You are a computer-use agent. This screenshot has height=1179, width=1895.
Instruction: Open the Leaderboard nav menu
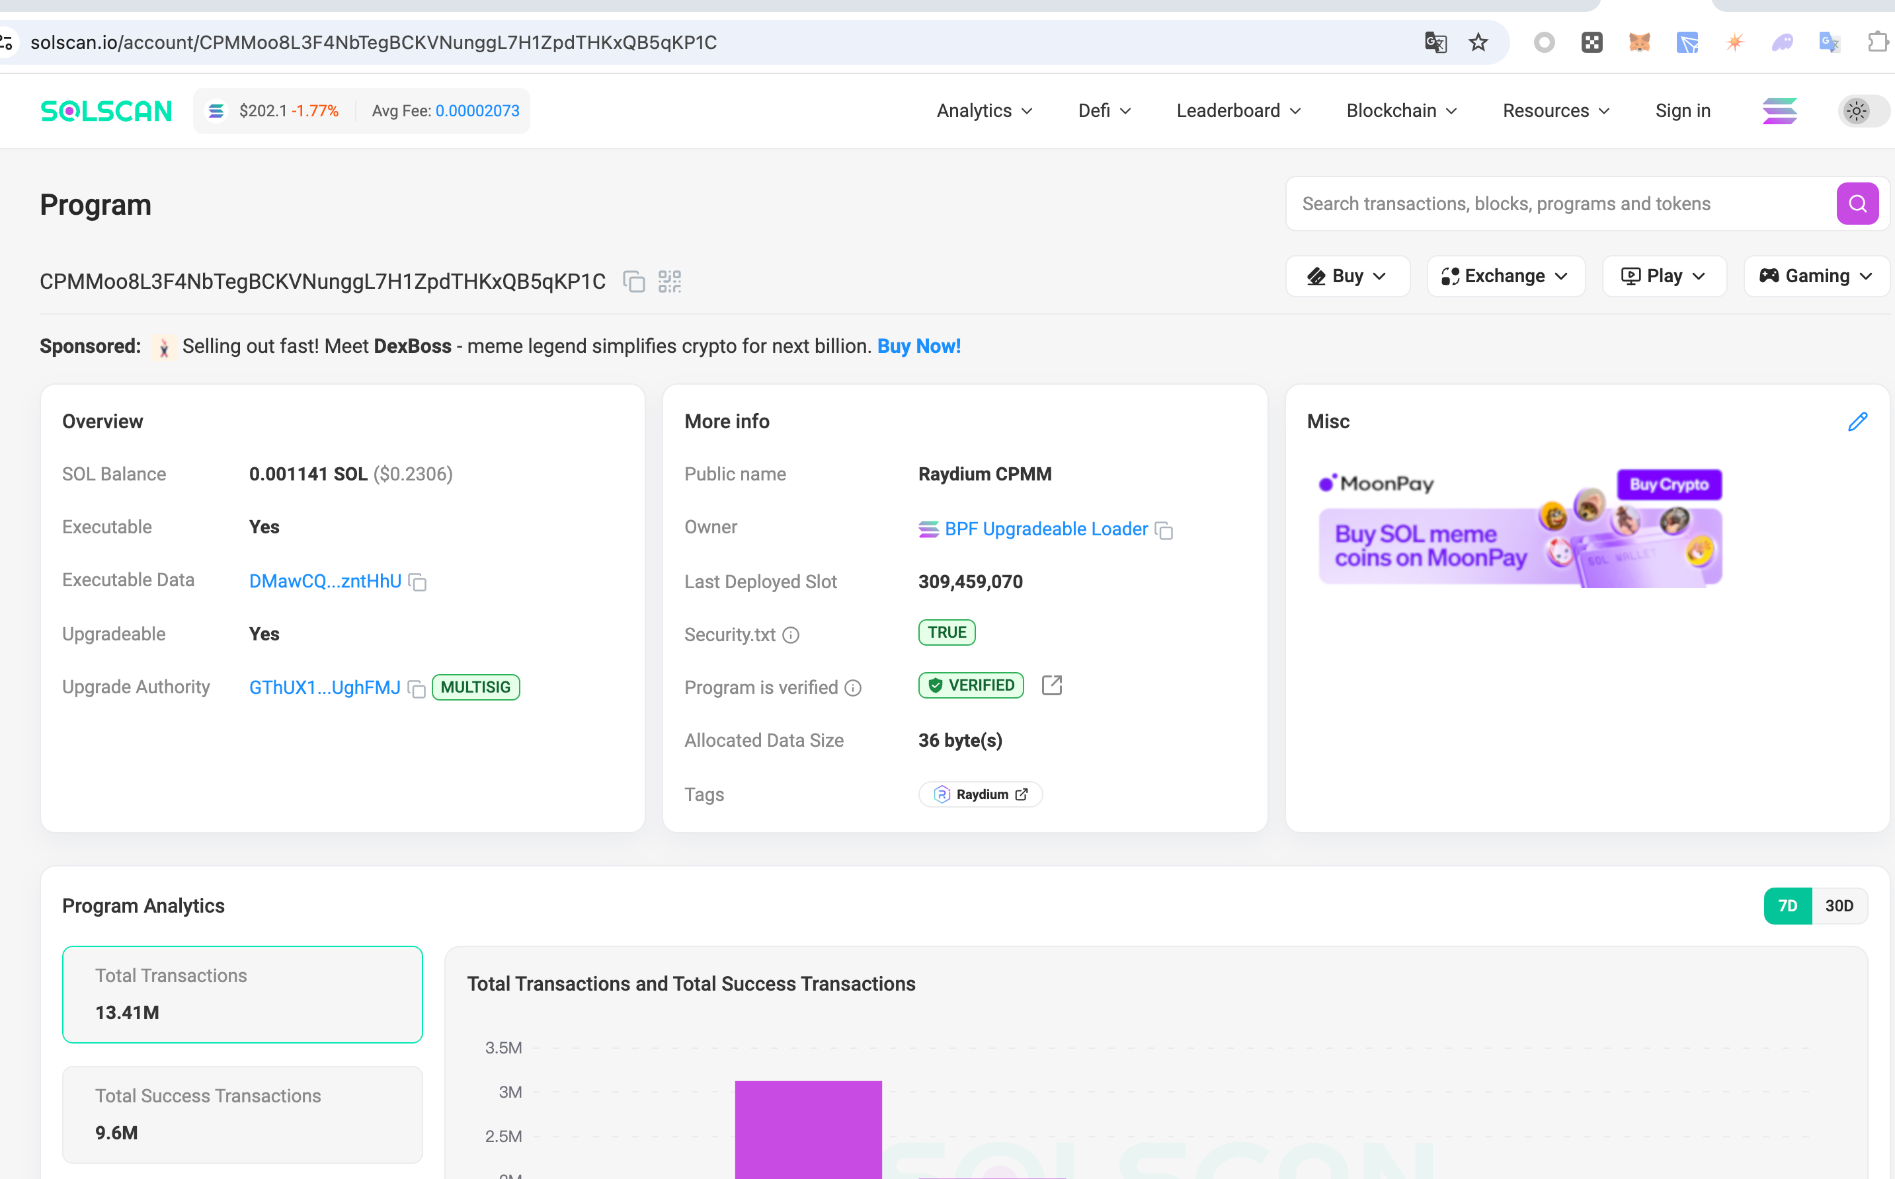click(x=1238, y=111)
